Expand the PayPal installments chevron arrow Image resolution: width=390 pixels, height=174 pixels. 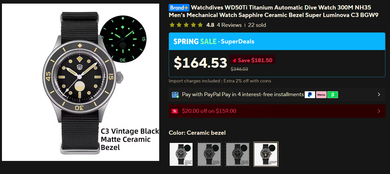379,95
